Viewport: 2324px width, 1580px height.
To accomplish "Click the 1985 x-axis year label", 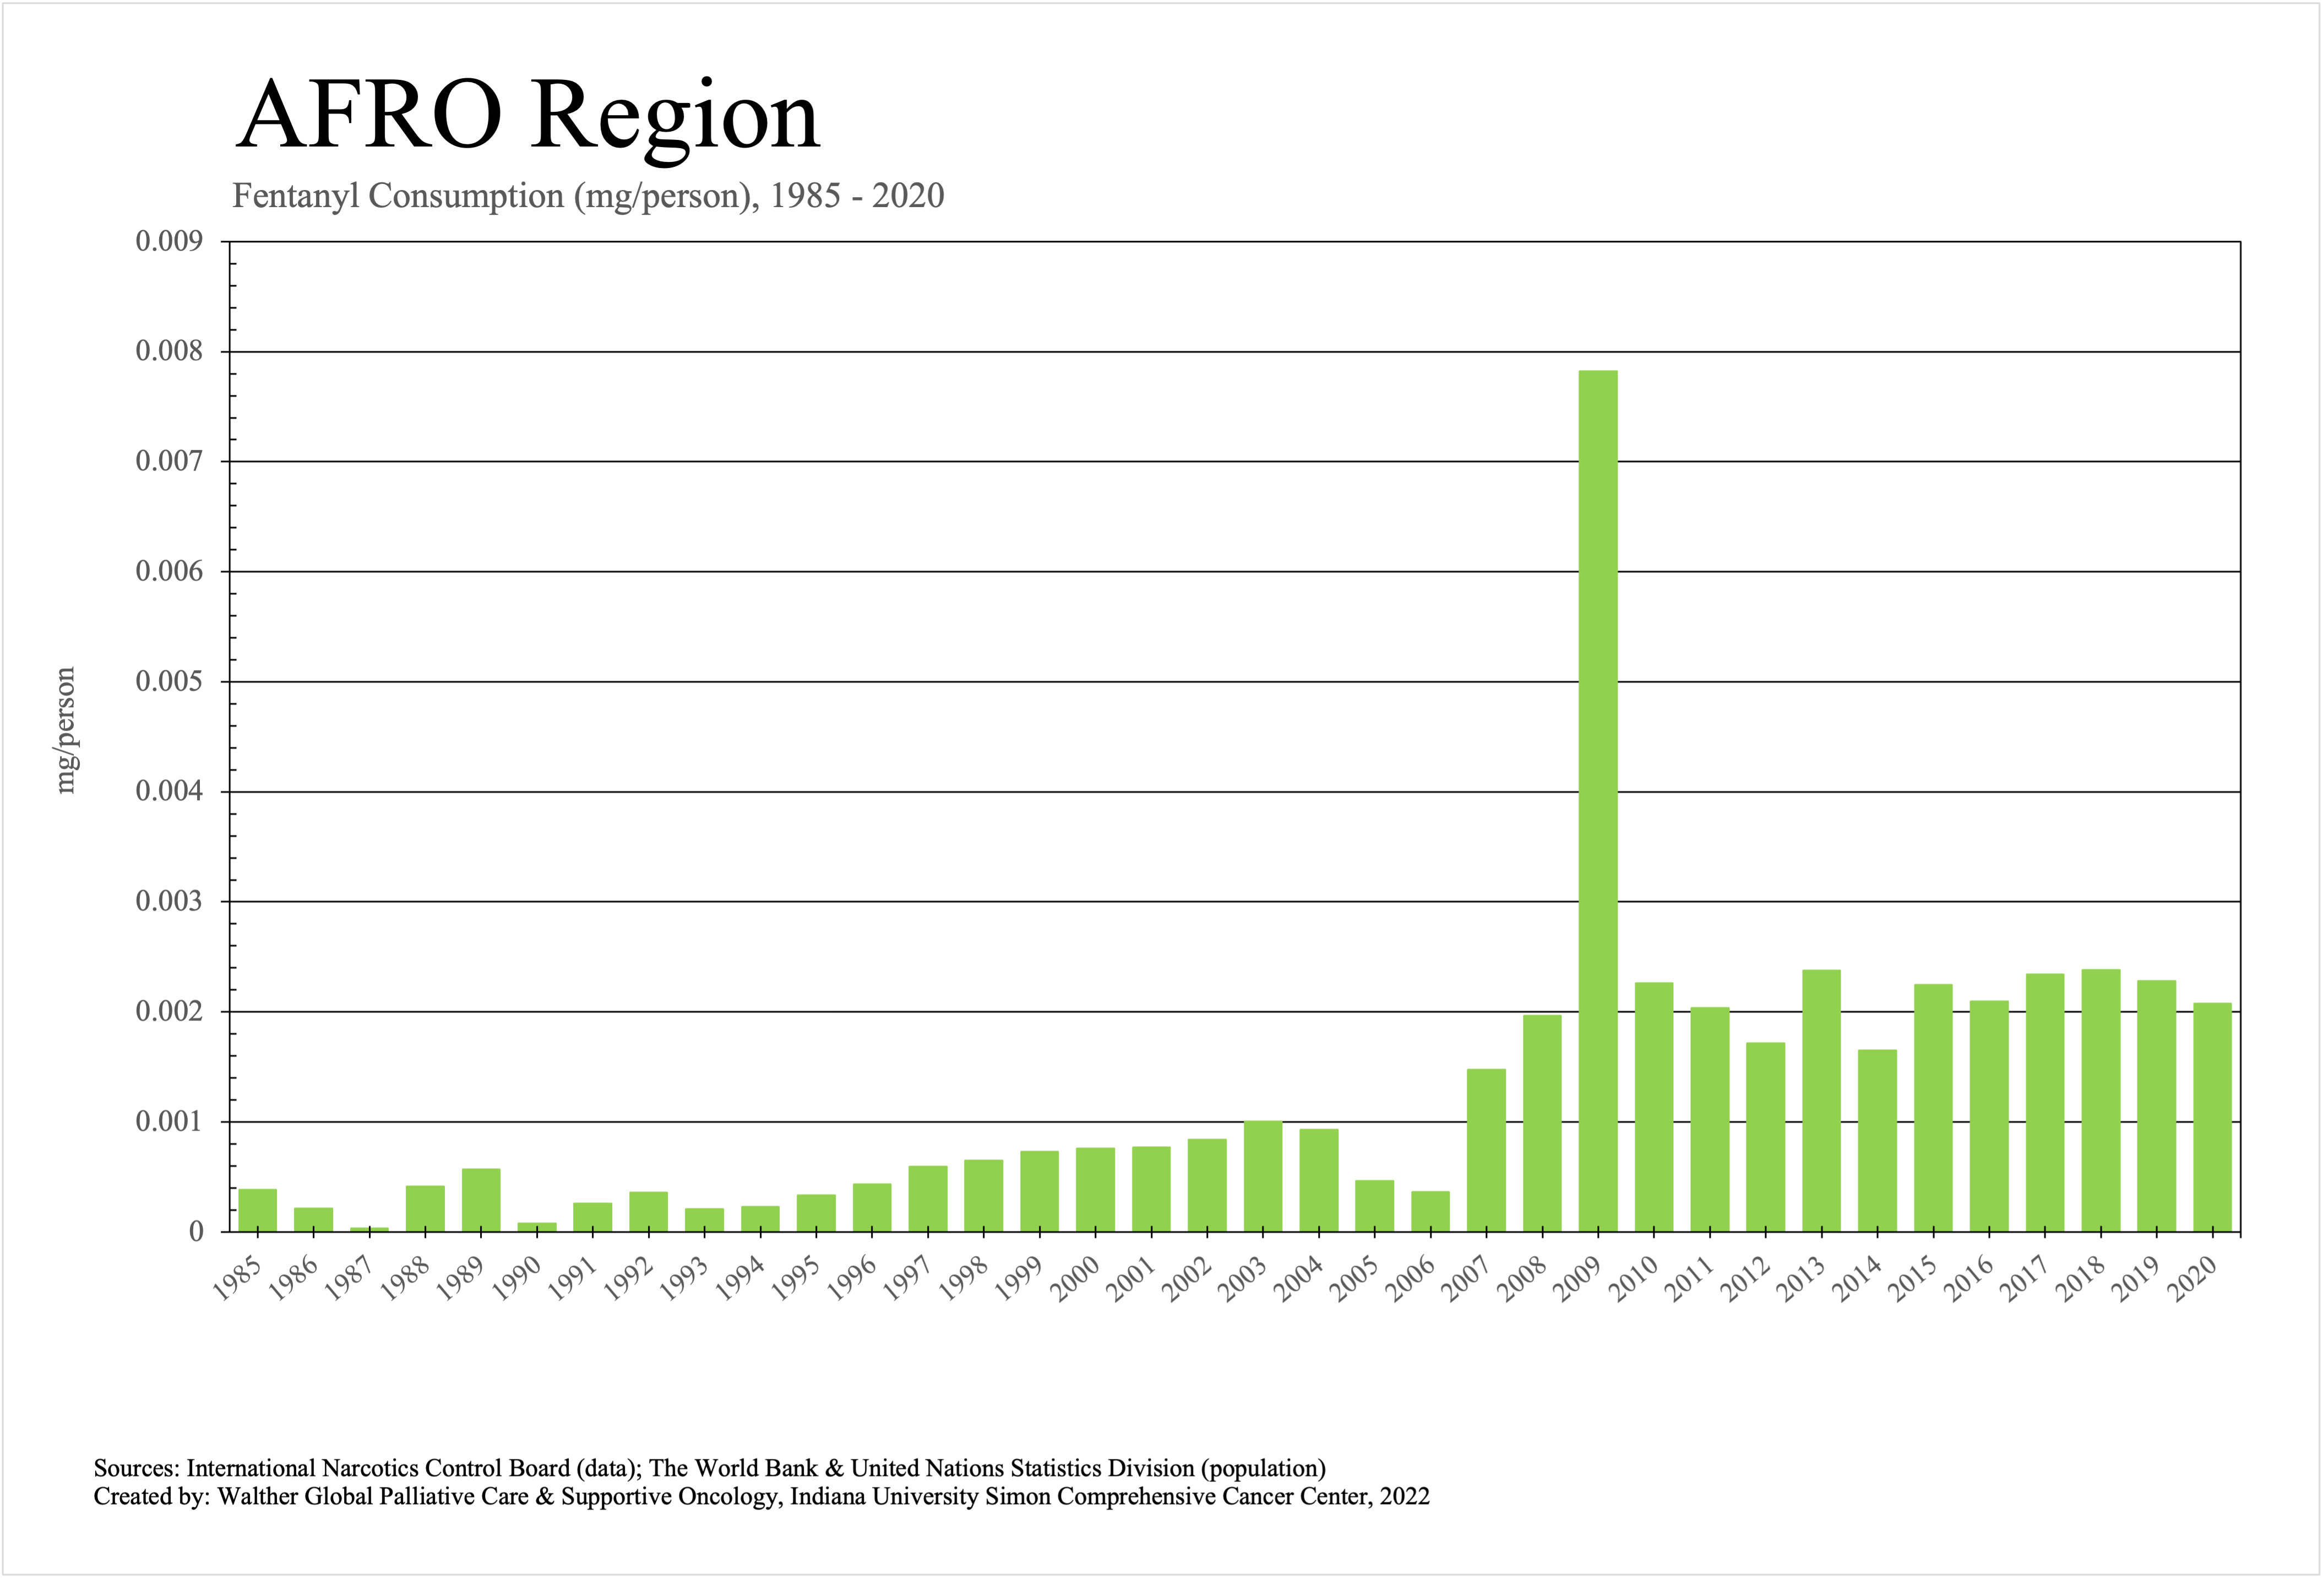I will pyautogui.click(x=238, y=1279).
